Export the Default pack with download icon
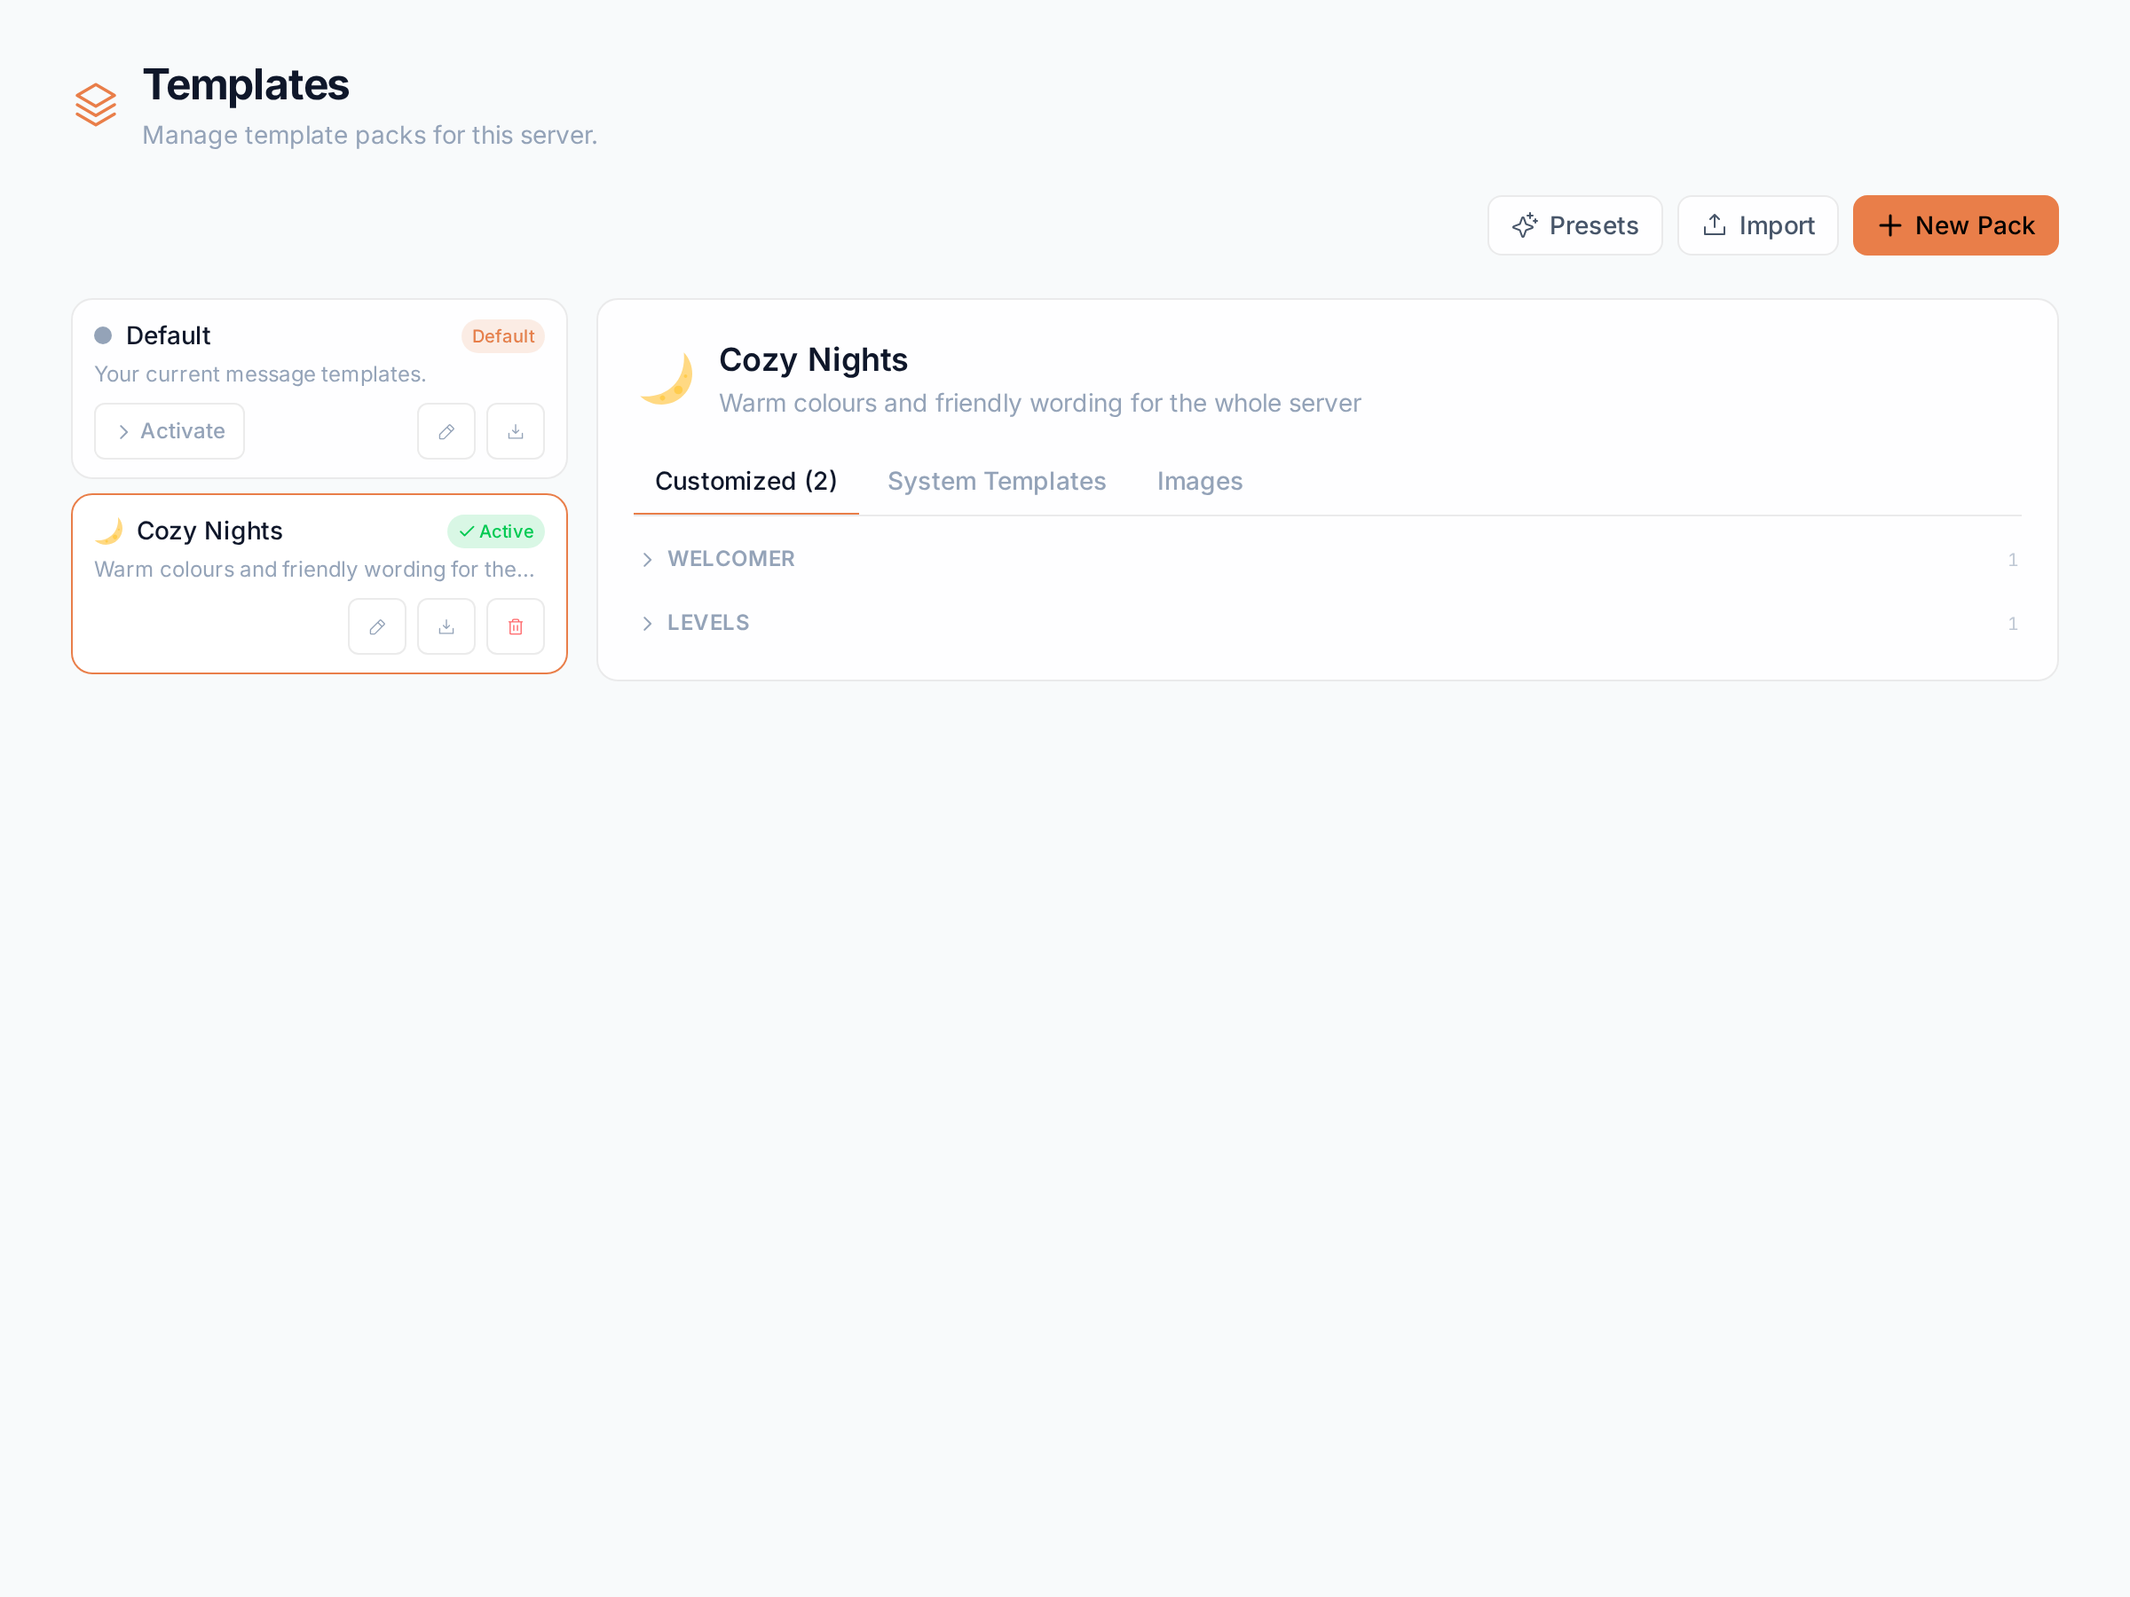This screenshot has height=1597, width=2130. (515, 431)
